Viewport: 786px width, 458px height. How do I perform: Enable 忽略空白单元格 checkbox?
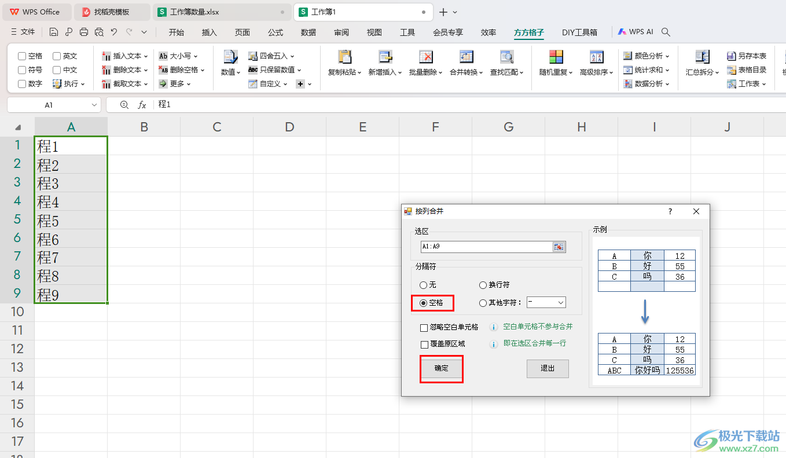point(424,327)
